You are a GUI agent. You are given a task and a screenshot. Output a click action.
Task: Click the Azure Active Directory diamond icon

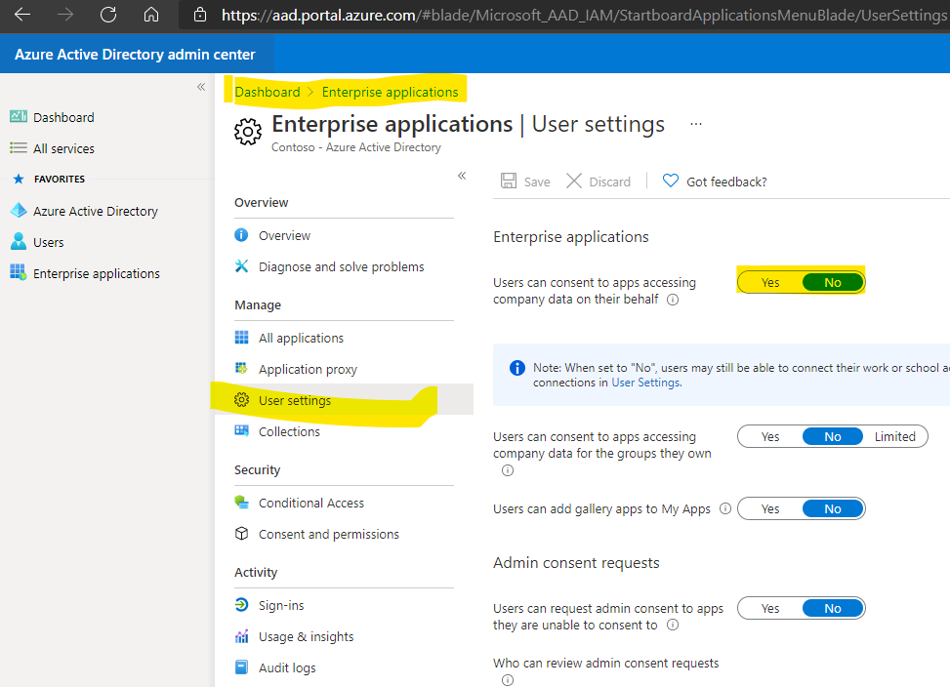19,211
